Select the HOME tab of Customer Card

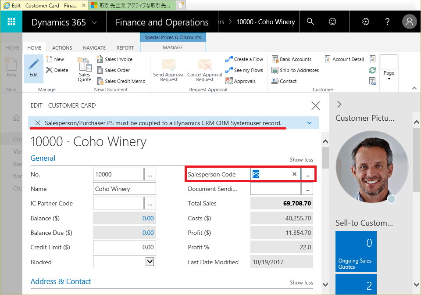(34, 48)
